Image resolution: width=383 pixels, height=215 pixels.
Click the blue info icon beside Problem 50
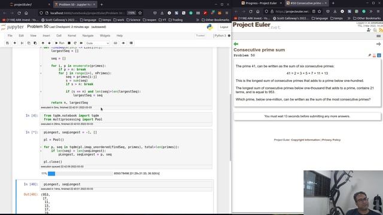point(379,56)
